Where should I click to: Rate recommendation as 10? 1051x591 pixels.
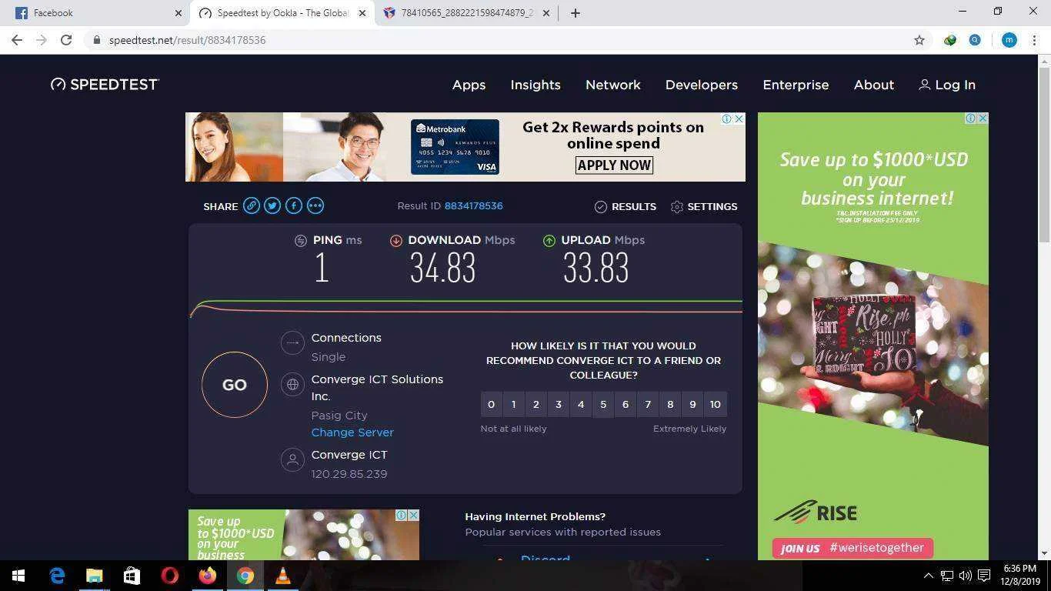click(715, 404)
